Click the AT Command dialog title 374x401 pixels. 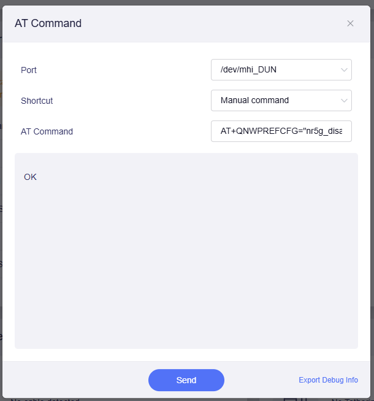pyautogui.click(x=48, y=23)
